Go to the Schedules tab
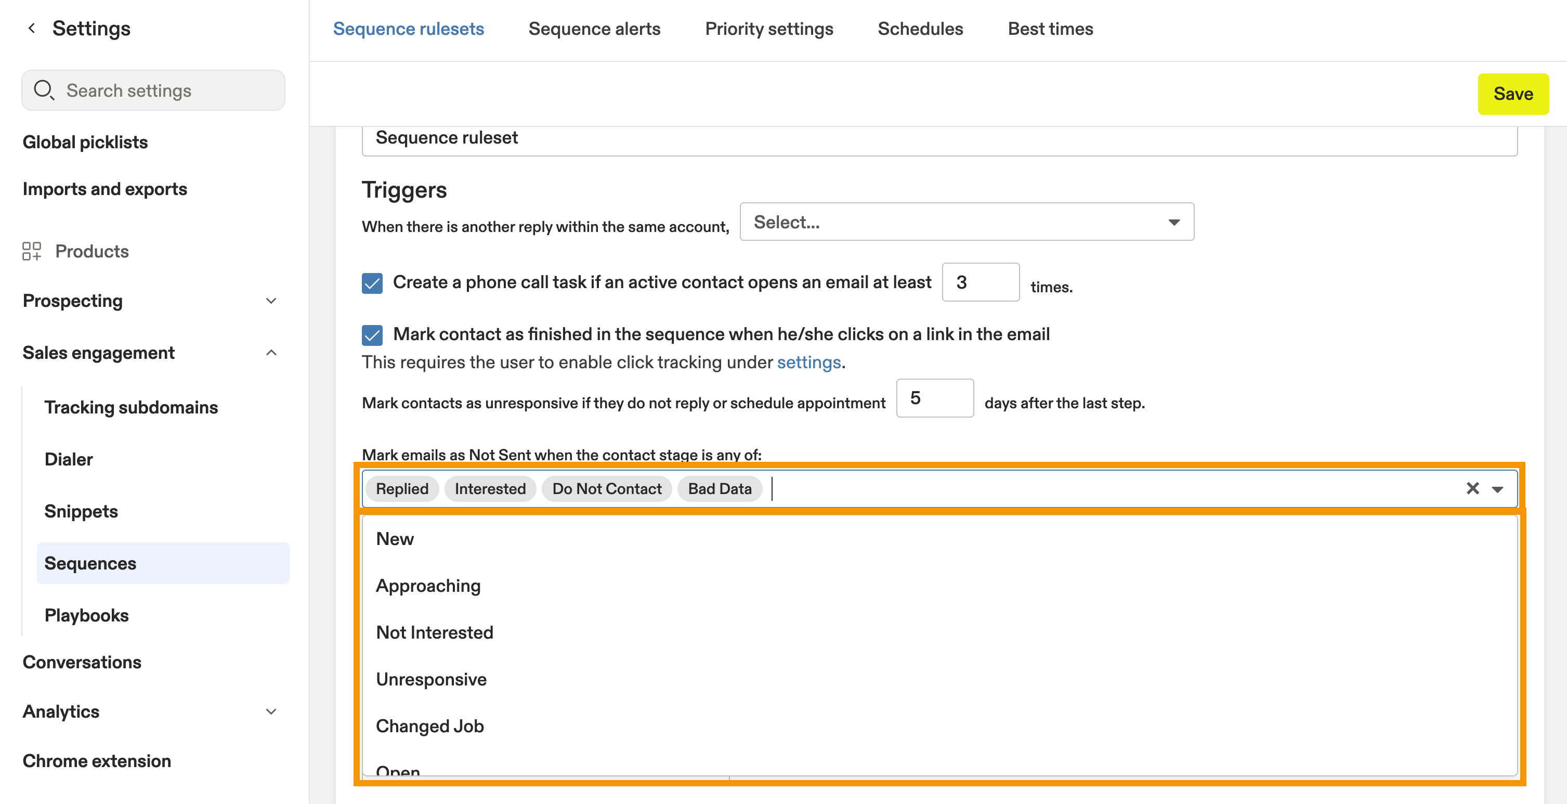 tap(920, 29)
